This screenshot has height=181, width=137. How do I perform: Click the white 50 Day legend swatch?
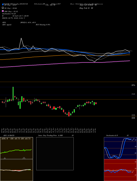(3, 8)
